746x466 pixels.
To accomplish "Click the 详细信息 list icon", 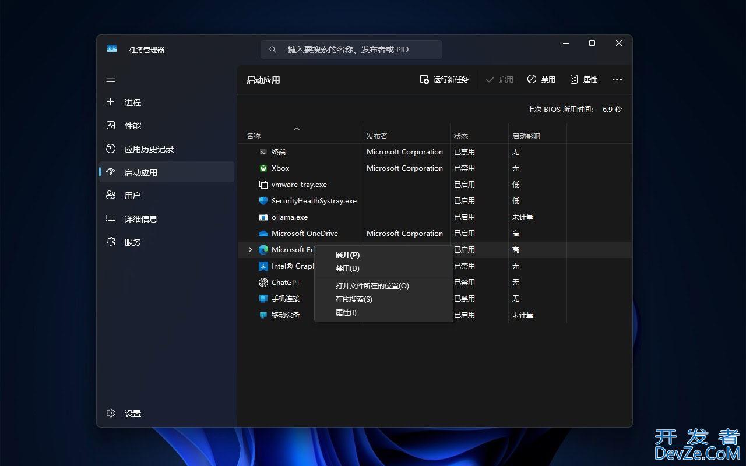I will (111, 218).
